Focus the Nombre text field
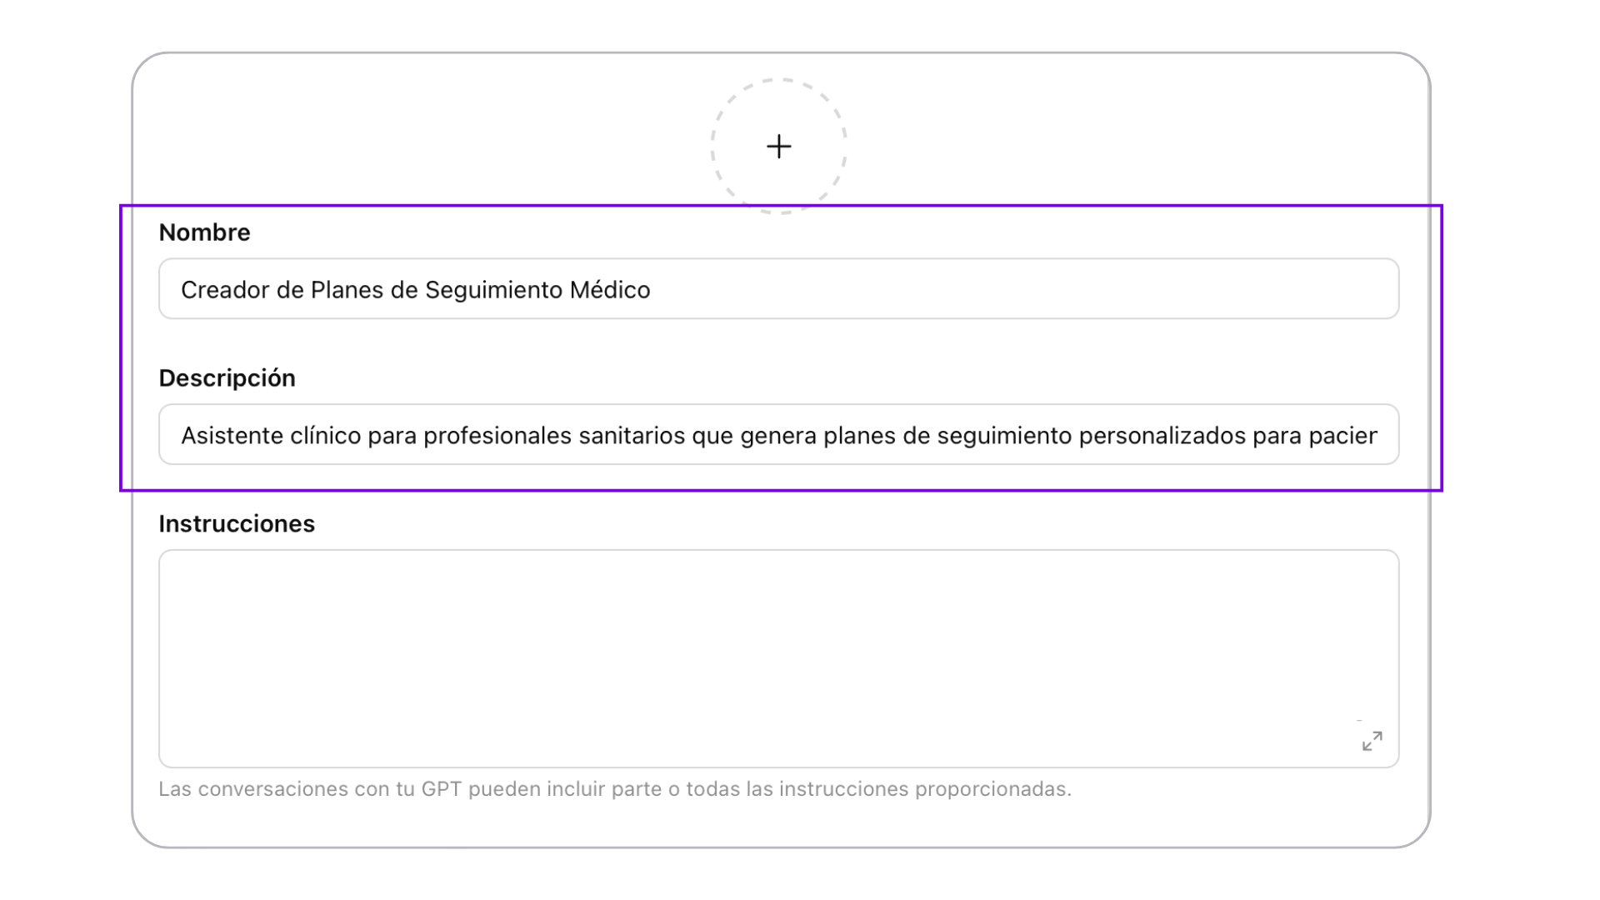Viewport: 1600px width, 900px height. (x=779, y=289)
